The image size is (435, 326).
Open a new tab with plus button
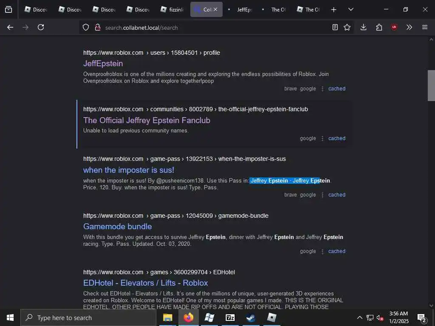tap(334, 10)
